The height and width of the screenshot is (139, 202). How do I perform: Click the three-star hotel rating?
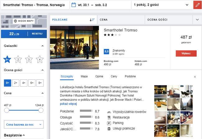click(112, 35)
